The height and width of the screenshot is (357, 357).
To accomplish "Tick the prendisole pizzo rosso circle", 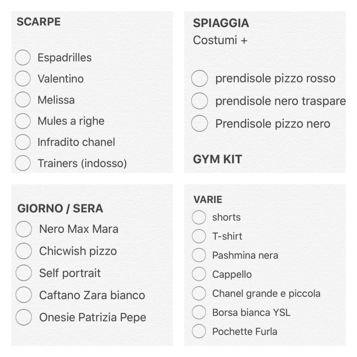I will [199, 78].
